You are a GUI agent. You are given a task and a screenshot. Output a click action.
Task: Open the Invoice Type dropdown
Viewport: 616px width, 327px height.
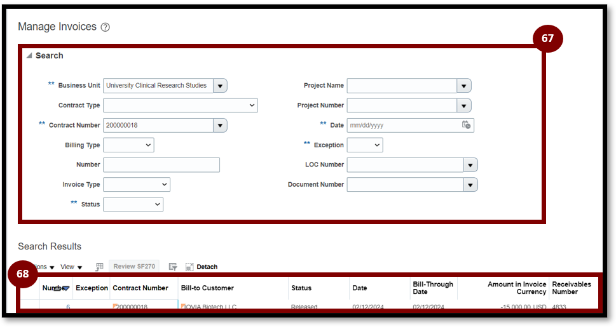(137, 185)
